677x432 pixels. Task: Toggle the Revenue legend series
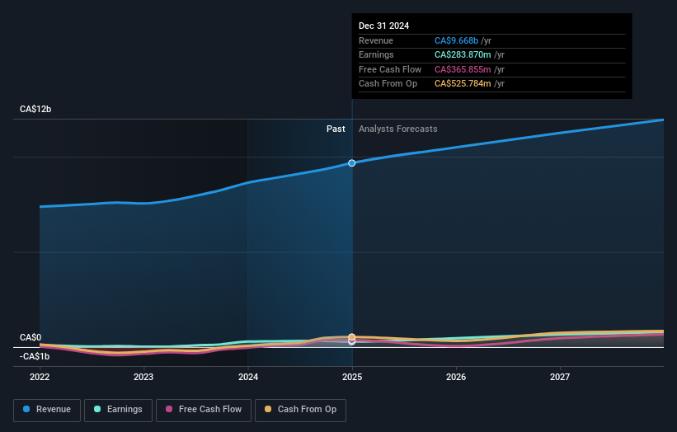[x=47, y=410]
